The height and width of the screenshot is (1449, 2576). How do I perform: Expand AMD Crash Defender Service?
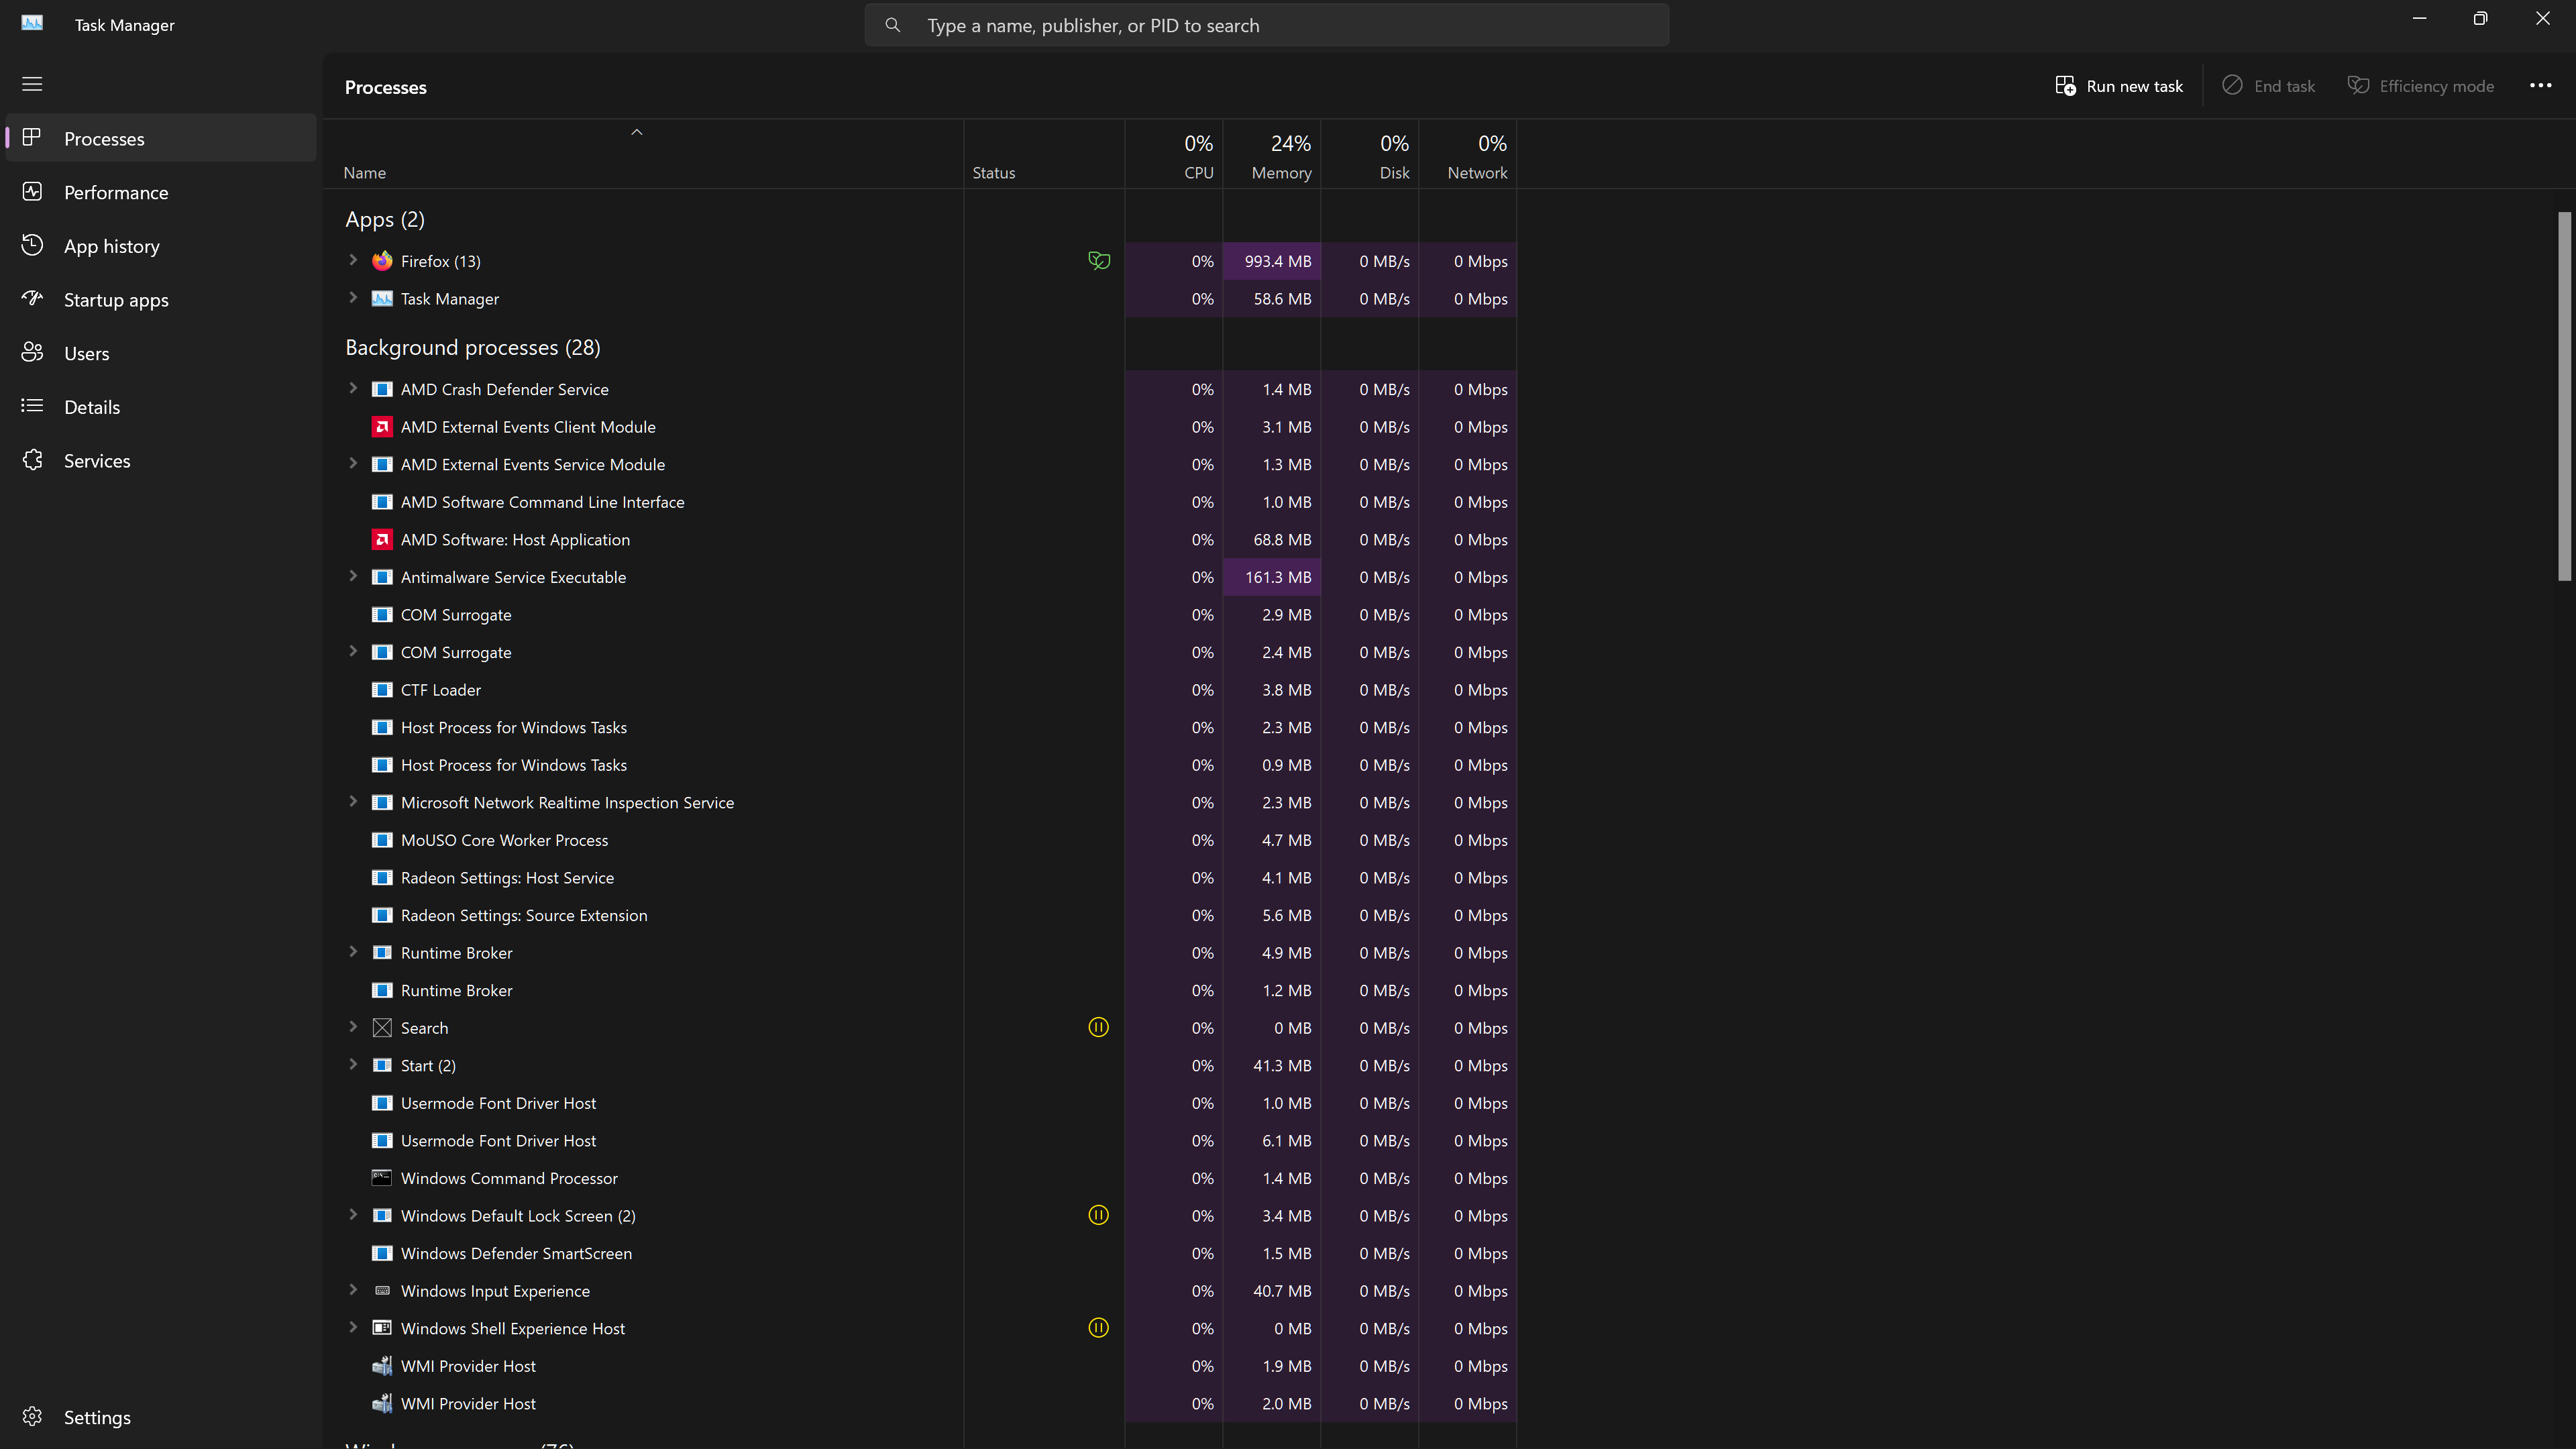353,388
